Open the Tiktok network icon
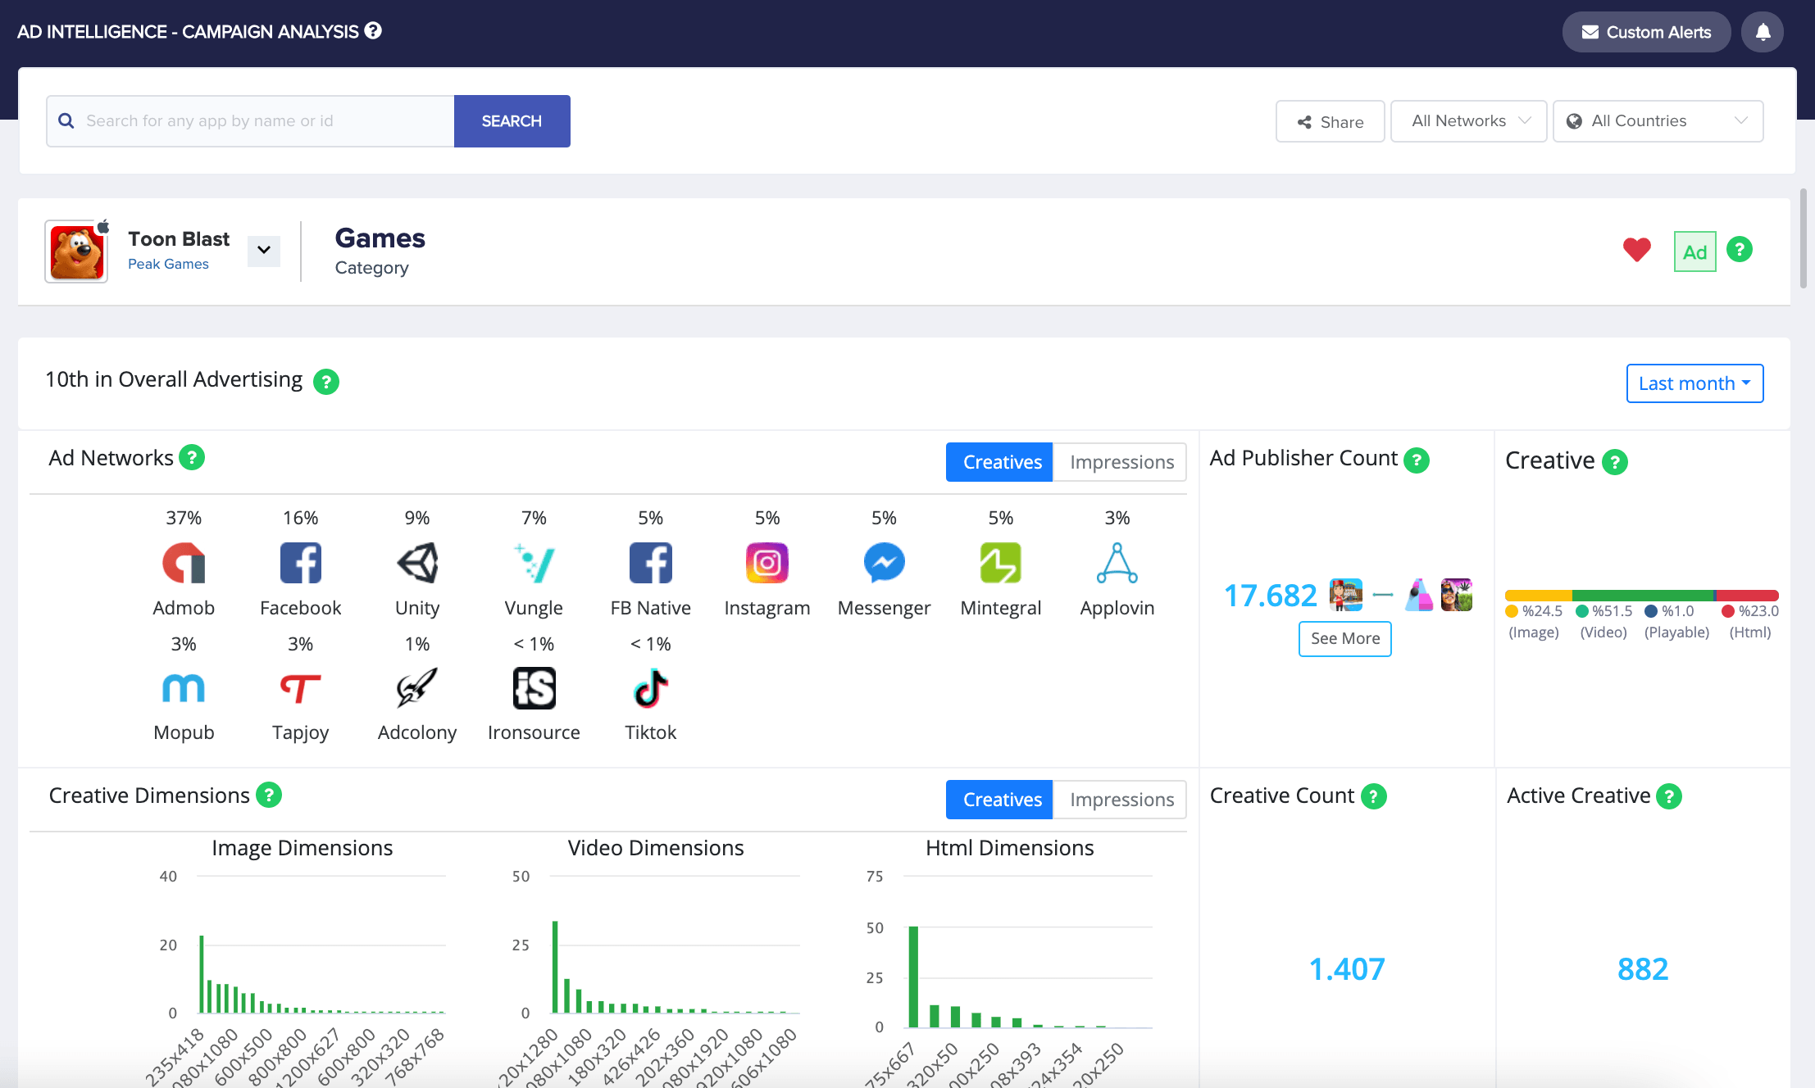The width and height of the screenshot is (1815, 1088). 651,688
